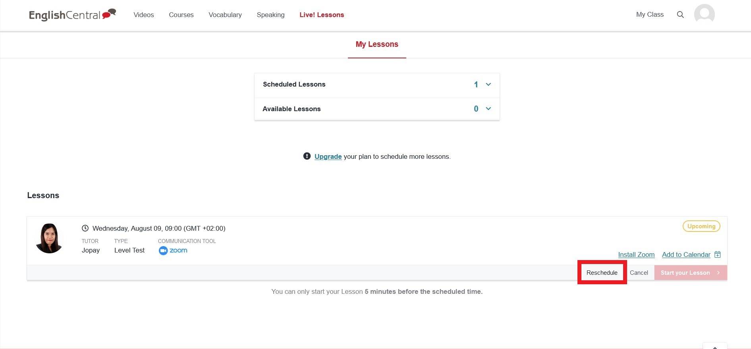
Task: Click the Install Zoom link
Action: (636, 255)
